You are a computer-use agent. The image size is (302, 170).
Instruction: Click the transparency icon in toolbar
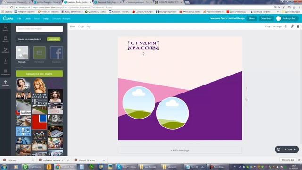pyautogui.click(x=285, y=26)
